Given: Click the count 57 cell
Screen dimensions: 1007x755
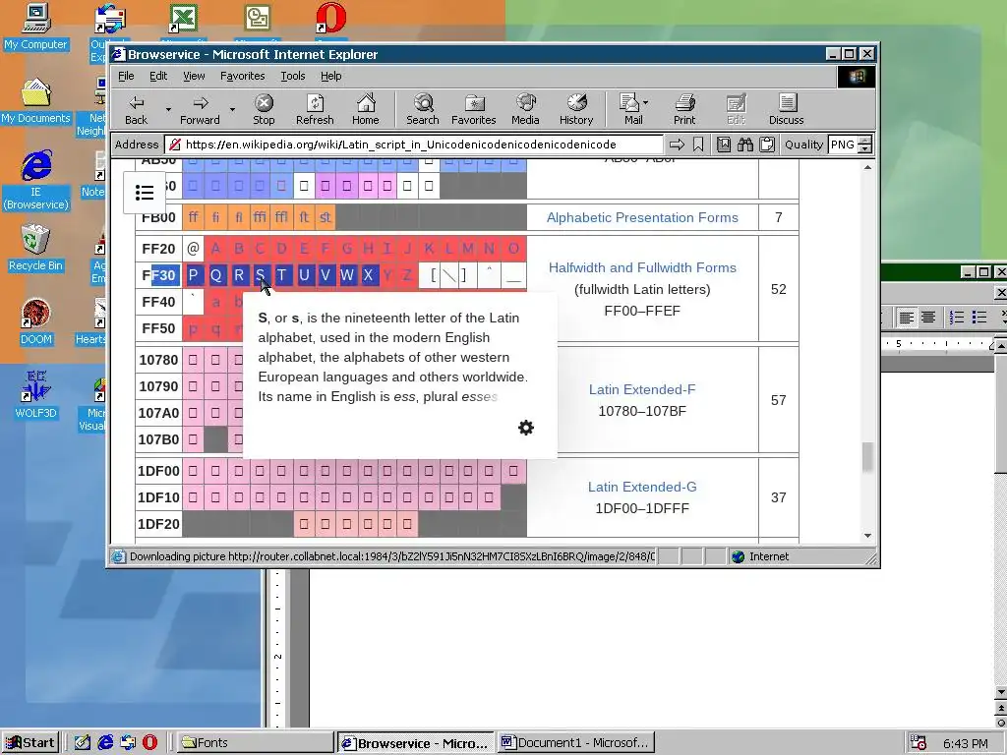Looking at the screenshot, I should 779,400.
